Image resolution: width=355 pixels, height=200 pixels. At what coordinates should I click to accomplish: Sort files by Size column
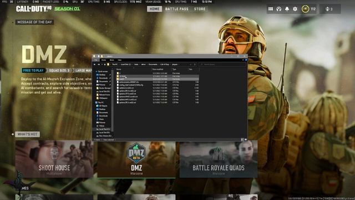(x=194, y=69)
